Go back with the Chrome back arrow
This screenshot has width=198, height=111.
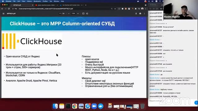[x=2, y=9]
